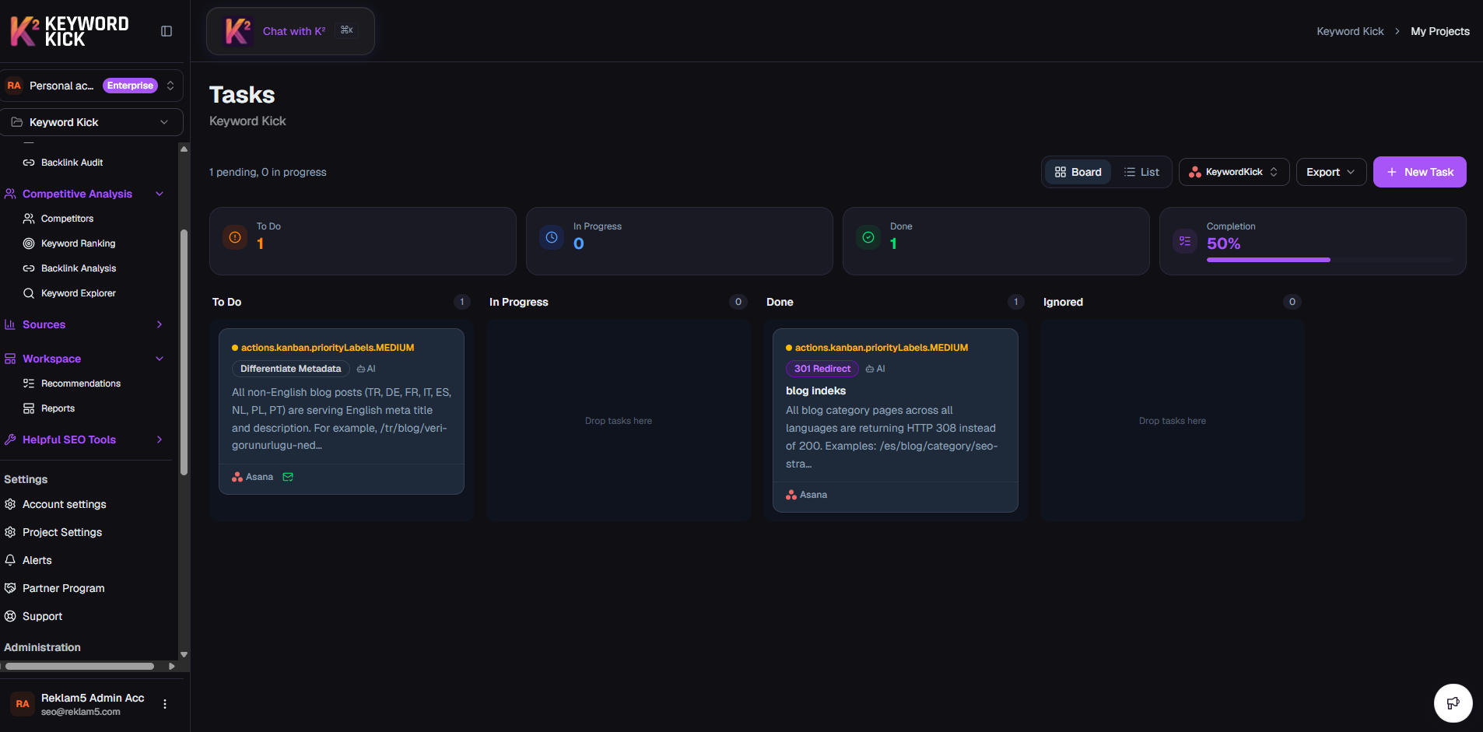Screen dimensions: 1483x732
Task: Click the envelope toggle next to Asana on To Do card
Action: [287, 476]
